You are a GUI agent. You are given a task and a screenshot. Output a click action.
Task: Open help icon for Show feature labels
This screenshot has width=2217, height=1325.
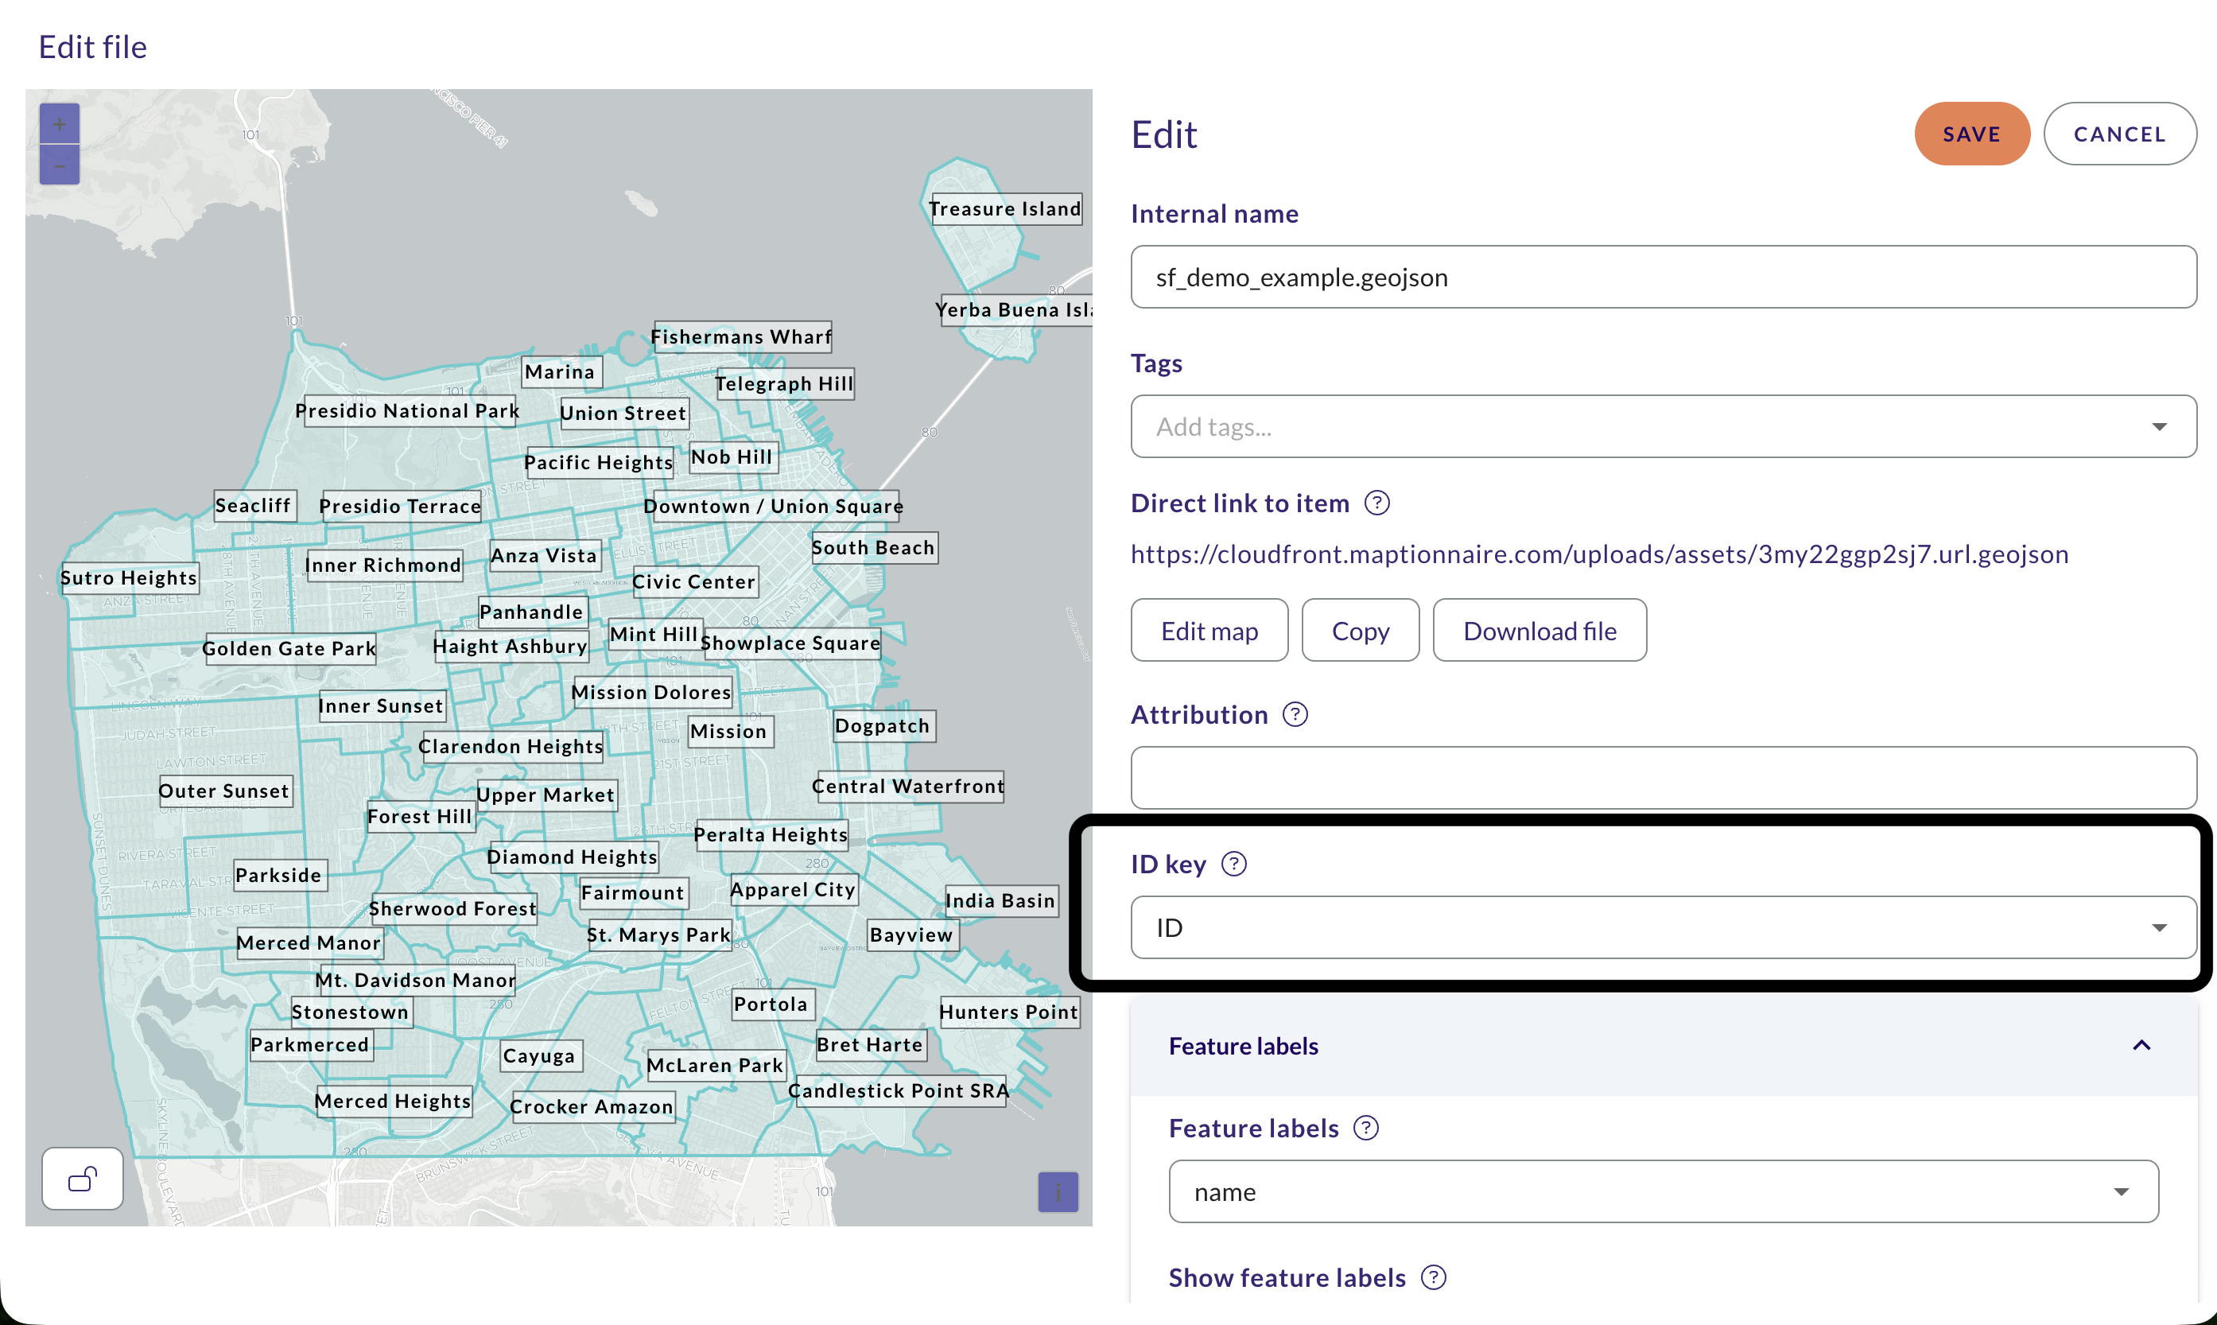tap(1434, 1277)
